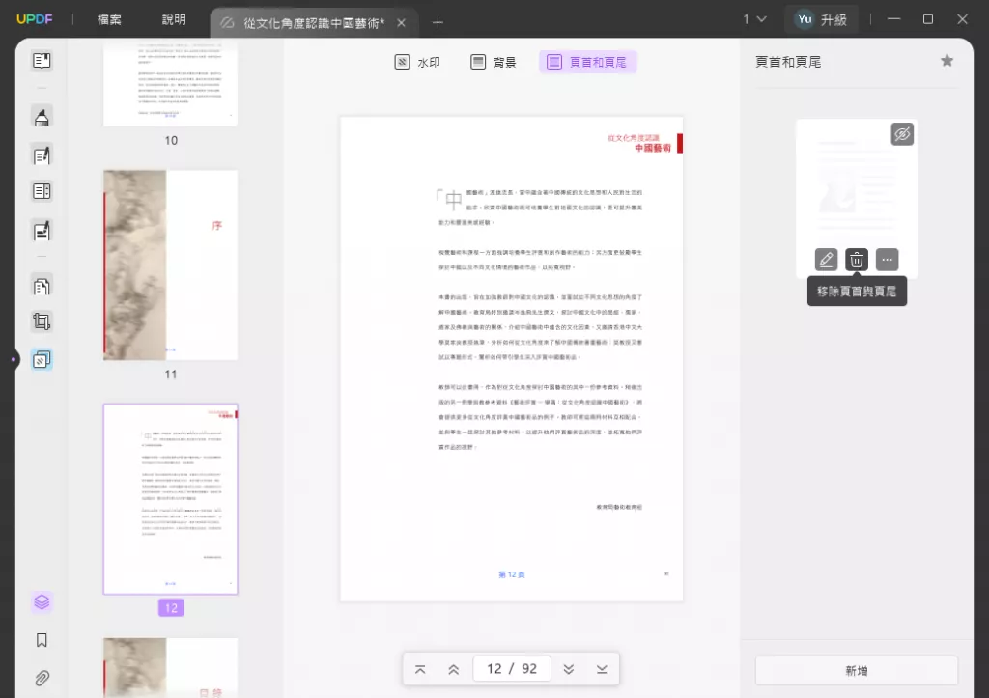Close the current document tab
The height and width of the screenshot is (698, 989).
[401, 23]
